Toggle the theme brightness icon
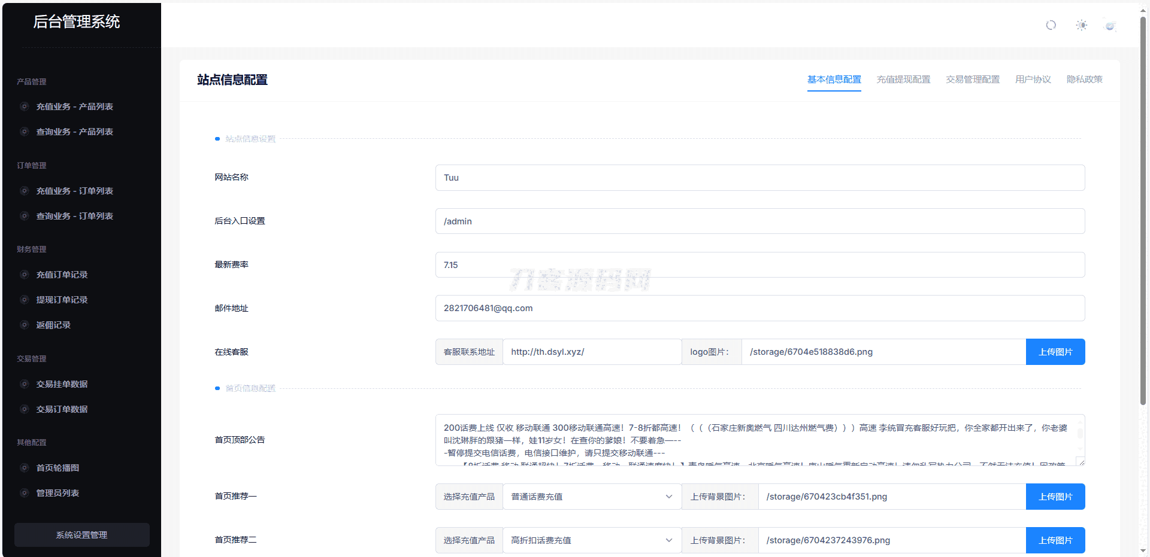 [1082, 25]
